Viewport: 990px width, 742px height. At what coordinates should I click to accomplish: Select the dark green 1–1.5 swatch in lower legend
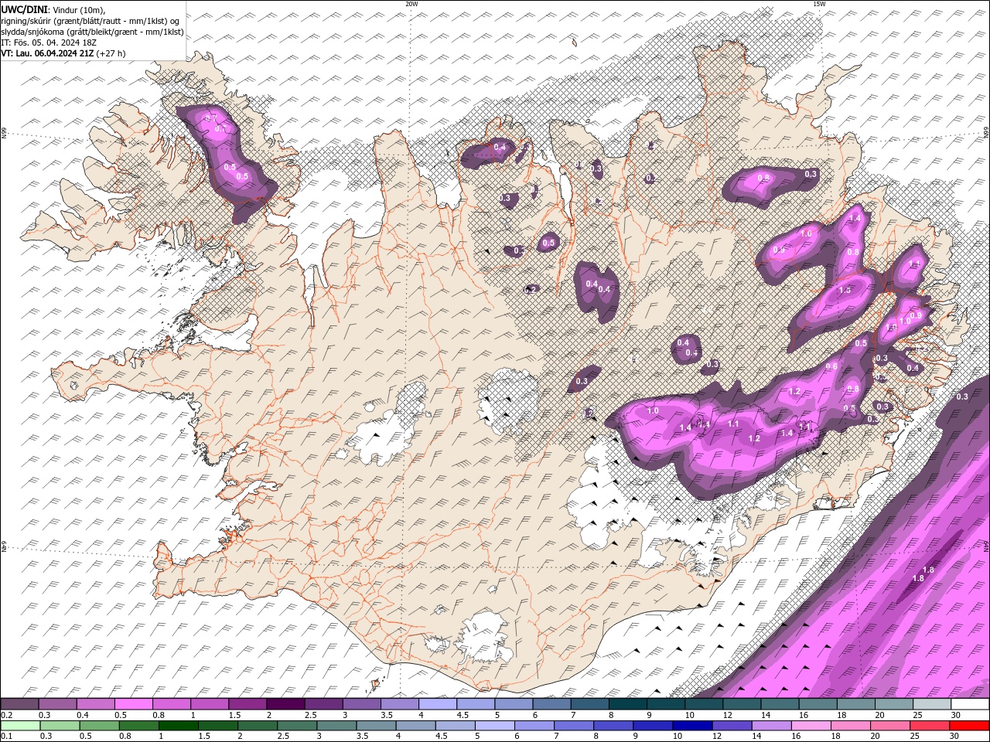point(179,725)
